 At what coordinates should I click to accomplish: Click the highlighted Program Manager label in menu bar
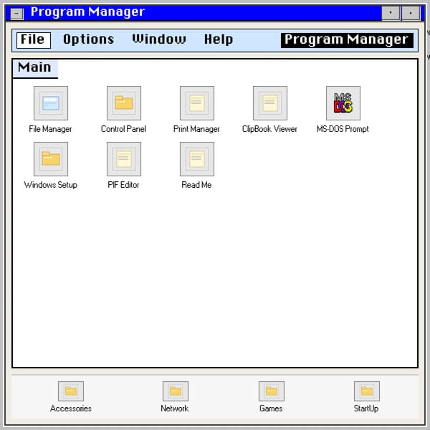point(347,40)
